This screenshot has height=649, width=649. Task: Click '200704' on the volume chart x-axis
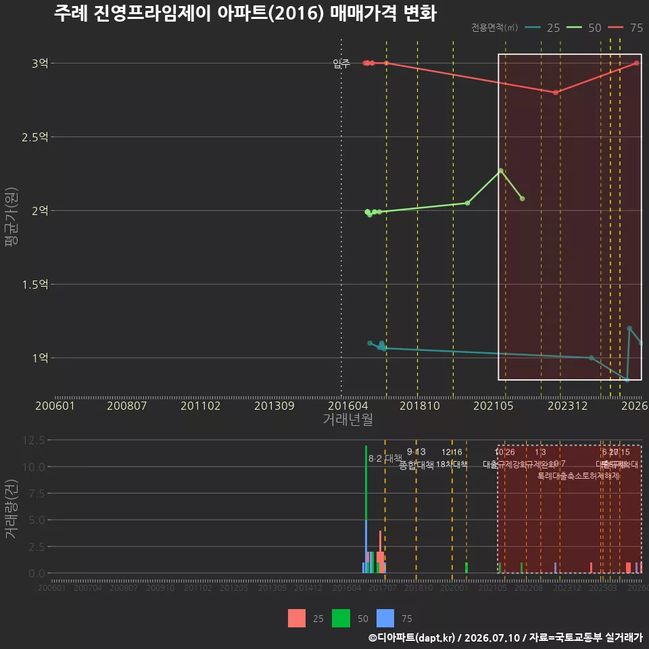[88, 587]
